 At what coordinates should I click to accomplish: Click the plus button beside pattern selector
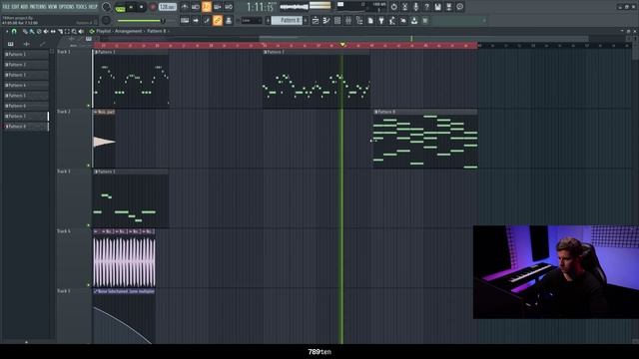coord(307,20)
